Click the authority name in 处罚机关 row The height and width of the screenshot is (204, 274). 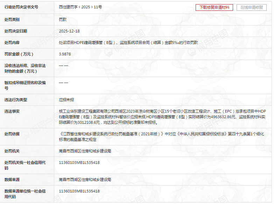tap(85, 151)
